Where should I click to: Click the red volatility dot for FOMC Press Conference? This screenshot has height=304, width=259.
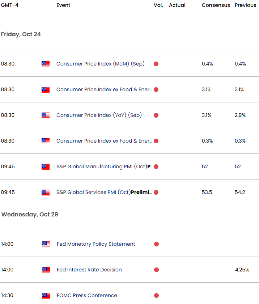(x=156, y=296)
